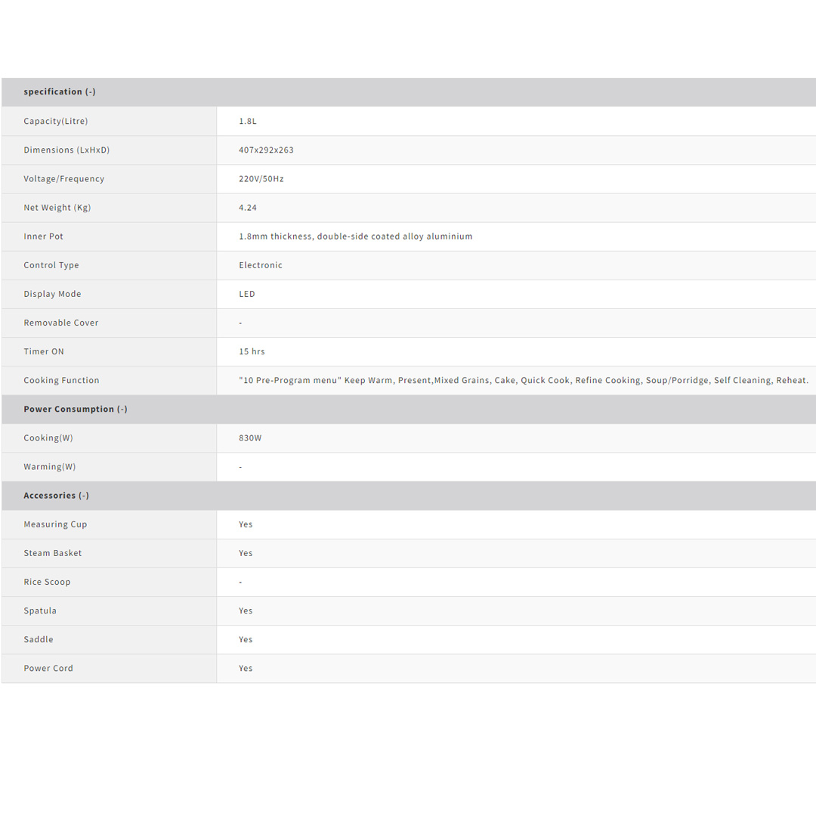Collapse the Accessories (-) section
The image size is (816, 816).
coord(57,496)
